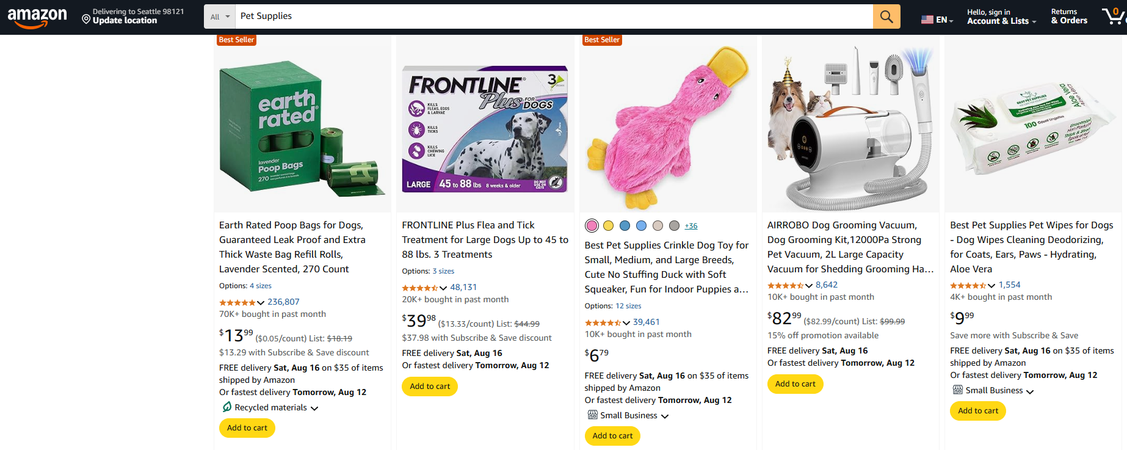Screen dimensions: 1127x450
Task: Click the orange search magnifier icon
Action: click(886, 16)
